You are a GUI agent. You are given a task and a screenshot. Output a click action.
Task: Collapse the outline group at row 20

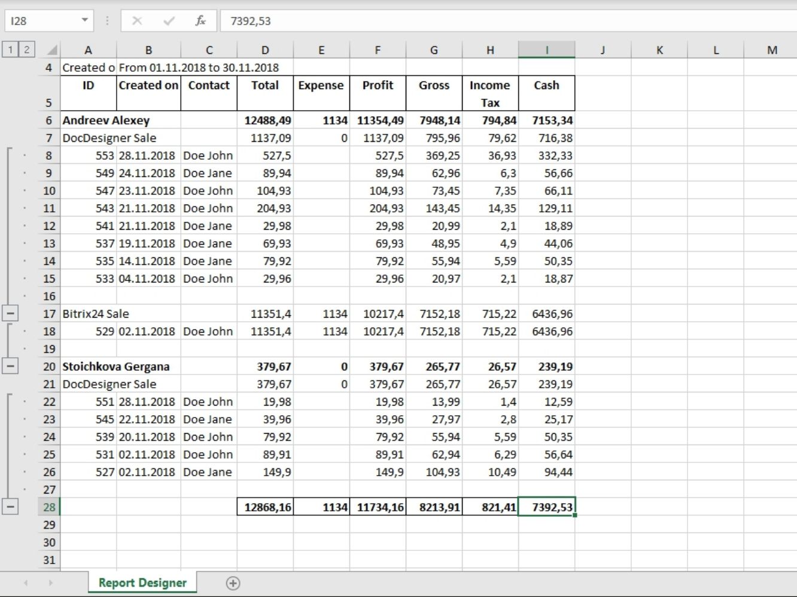click(10, 366)
